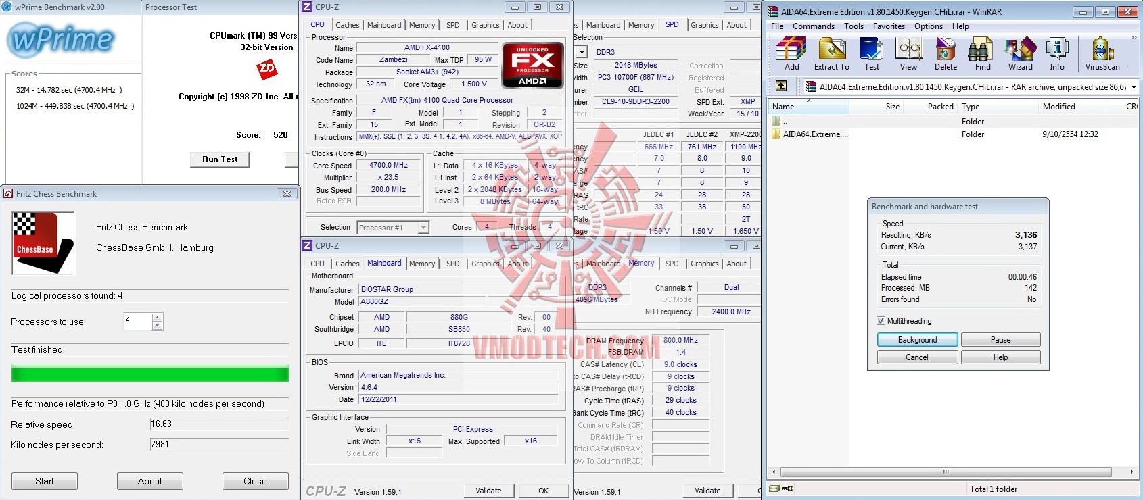1143x500 pixels.
Task: Click Run Test in Processor Test window
Action: [220, 159]
